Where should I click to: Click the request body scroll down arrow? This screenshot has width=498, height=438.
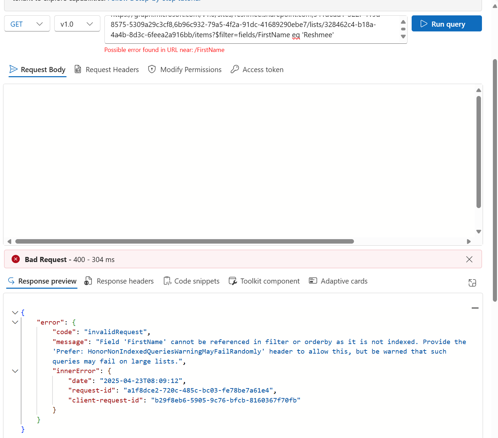click(x=479, y=231)
